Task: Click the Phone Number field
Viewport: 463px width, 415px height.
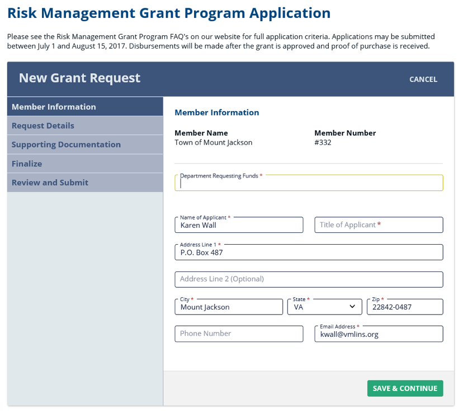Action: [239, 334]
